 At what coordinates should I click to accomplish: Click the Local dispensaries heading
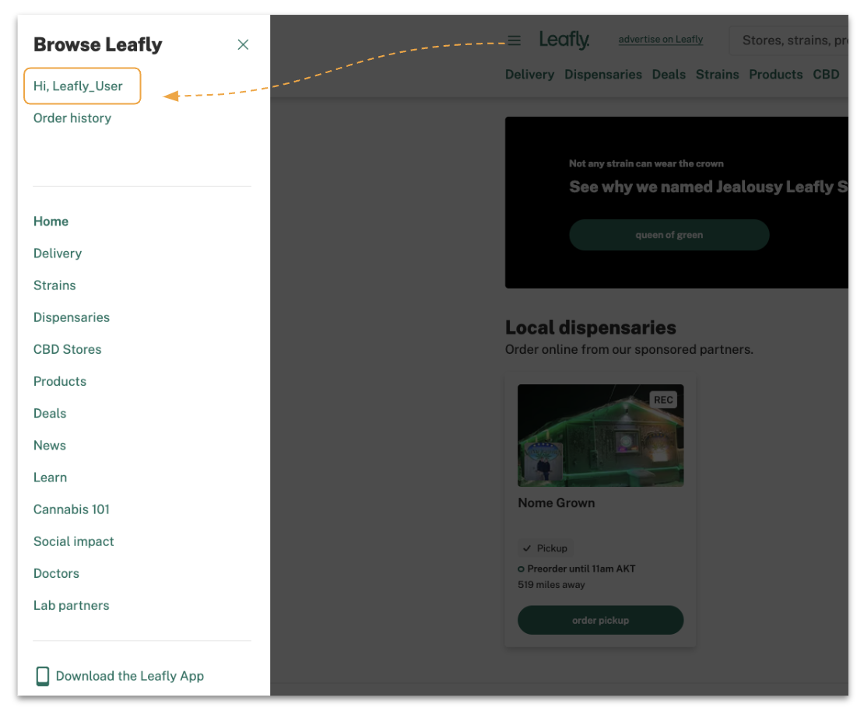point(591,327)
